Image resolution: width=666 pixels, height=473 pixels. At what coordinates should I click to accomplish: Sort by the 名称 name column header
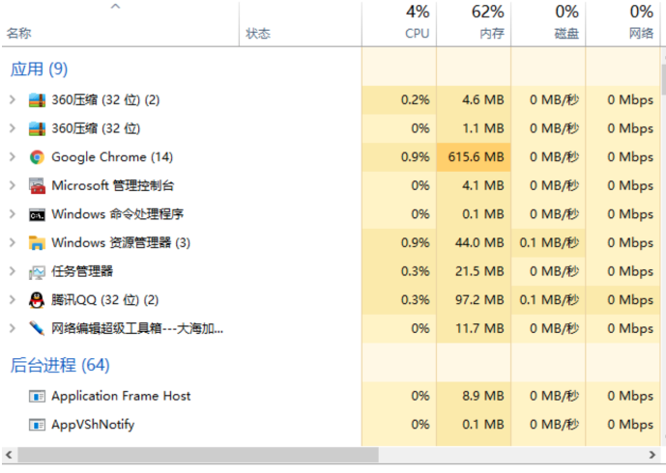coord(18,34)
